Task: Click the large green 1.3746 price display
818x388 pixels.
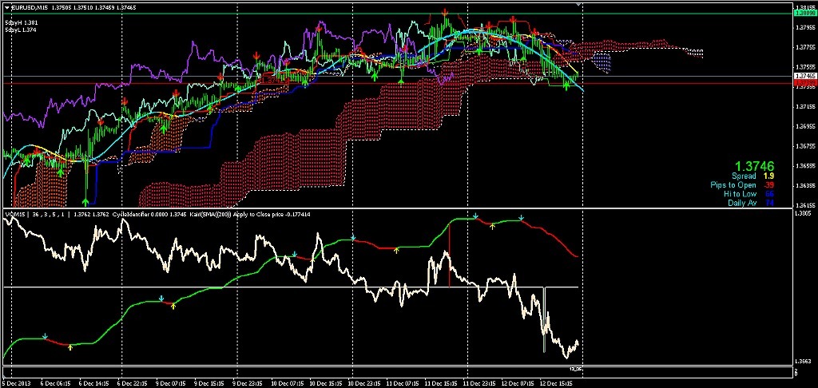Action: (754, 164)
